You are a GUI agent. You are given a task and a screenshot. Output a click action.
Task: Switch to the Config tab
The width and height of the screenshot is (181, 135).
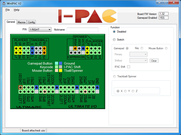pos(31,22)
